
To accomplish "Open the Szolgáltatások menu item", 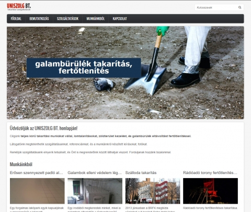I will [x=67, y=19].
